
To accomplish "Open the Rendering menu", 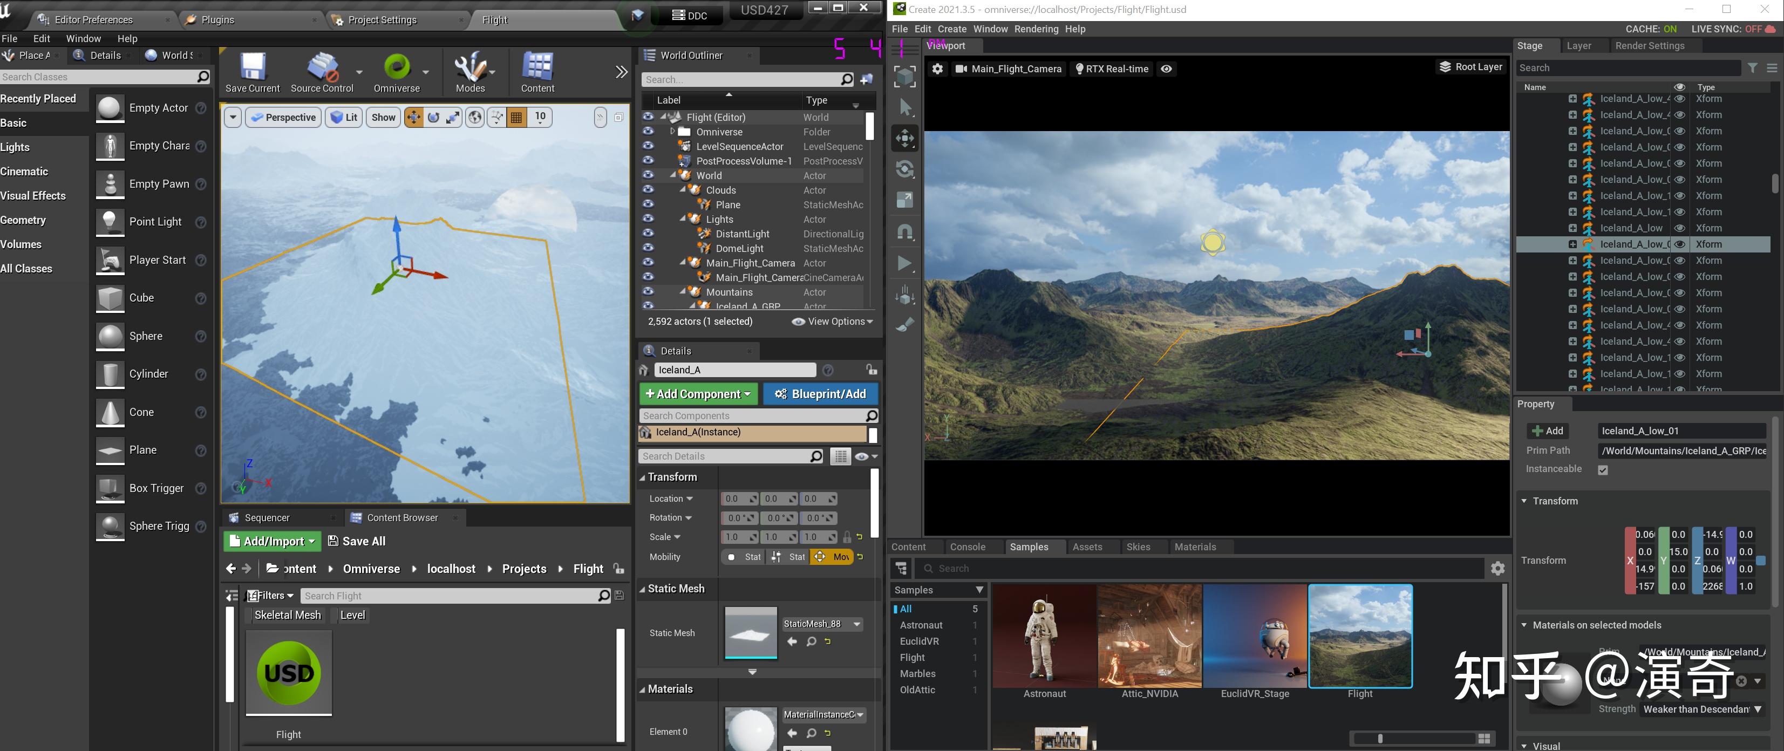I will (1036, 29).
